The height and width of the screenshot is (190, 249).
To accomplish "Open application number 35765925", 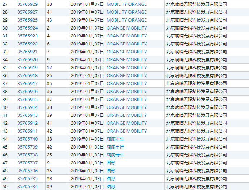I will [27, 20].
